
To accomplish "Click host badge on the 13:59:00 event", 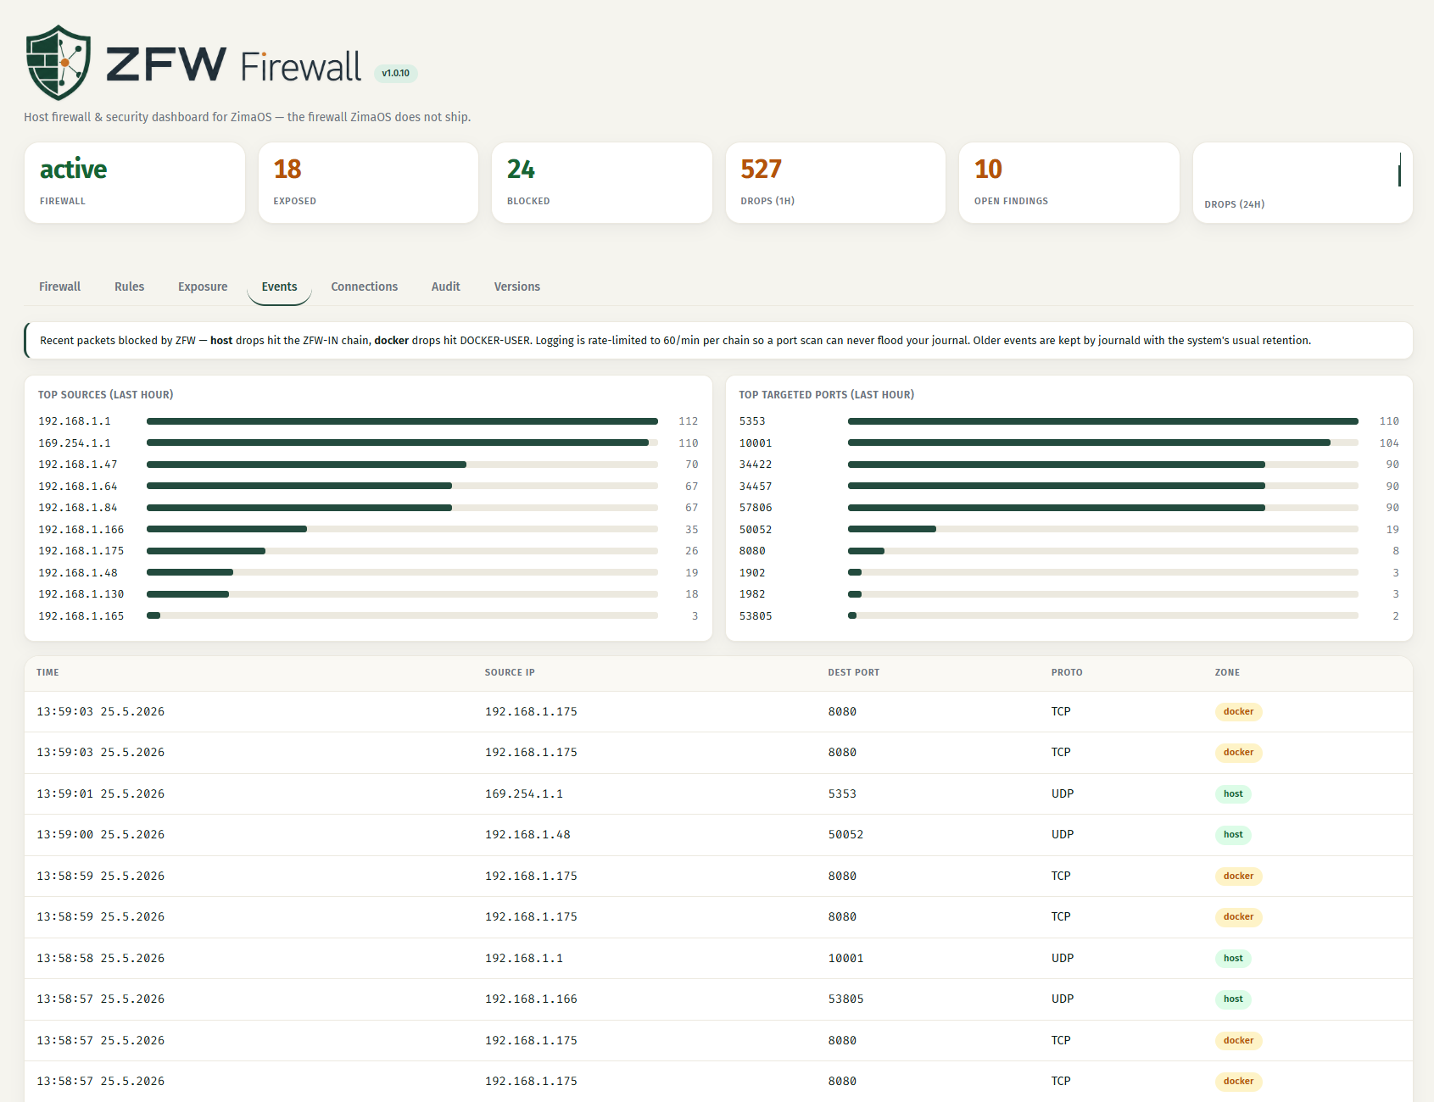I will point(1233,835).
